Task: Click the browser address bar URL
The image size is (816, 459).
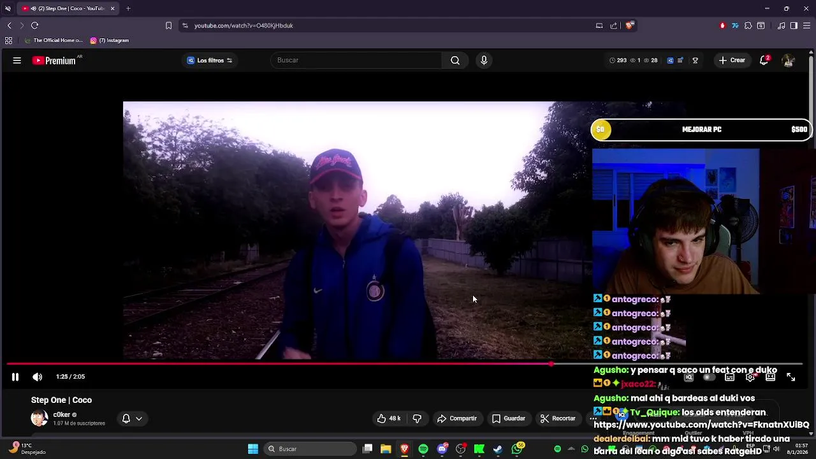Action: coord(244,25)
